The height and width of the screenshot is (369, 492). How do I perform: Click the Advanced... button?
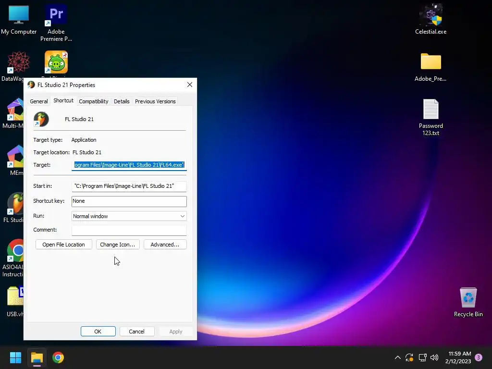click(x=165, y=245)
